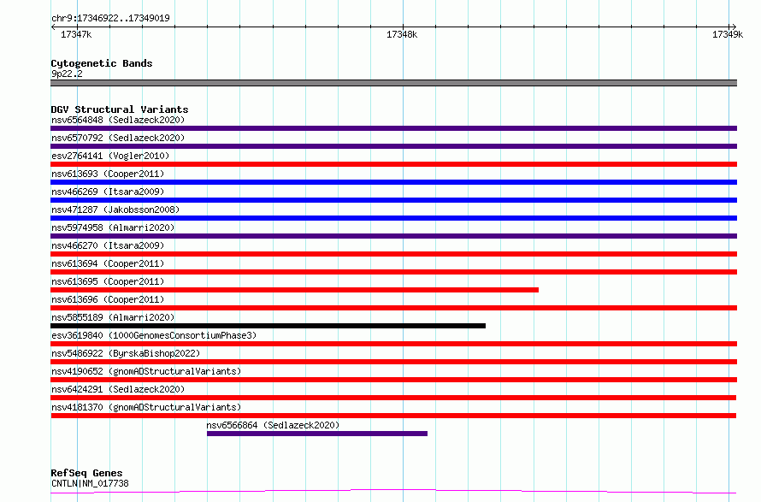This screenshot has height=502, width=761.
Task: Select the nsv466269 (Itsara2009) label
Action: pos(108,192)
